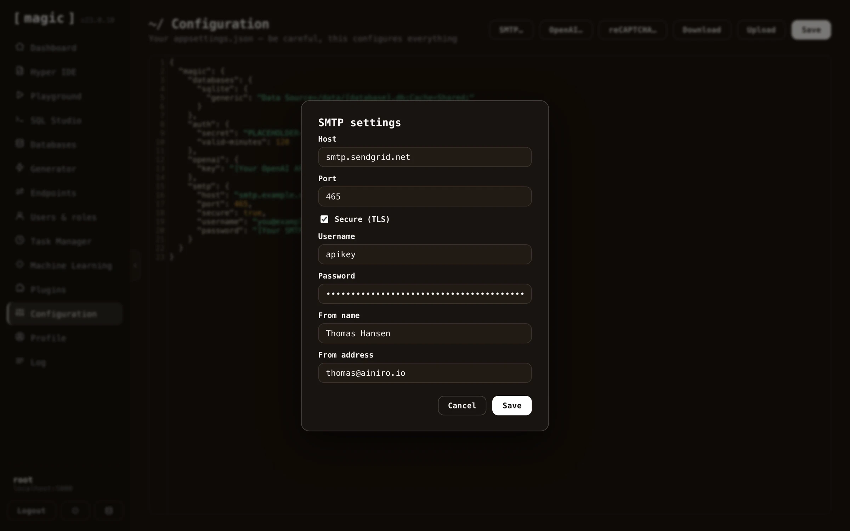The image size is (850, 531).
Task: Click the Dashboard icon in the sidebar
Action: [20, 47]
